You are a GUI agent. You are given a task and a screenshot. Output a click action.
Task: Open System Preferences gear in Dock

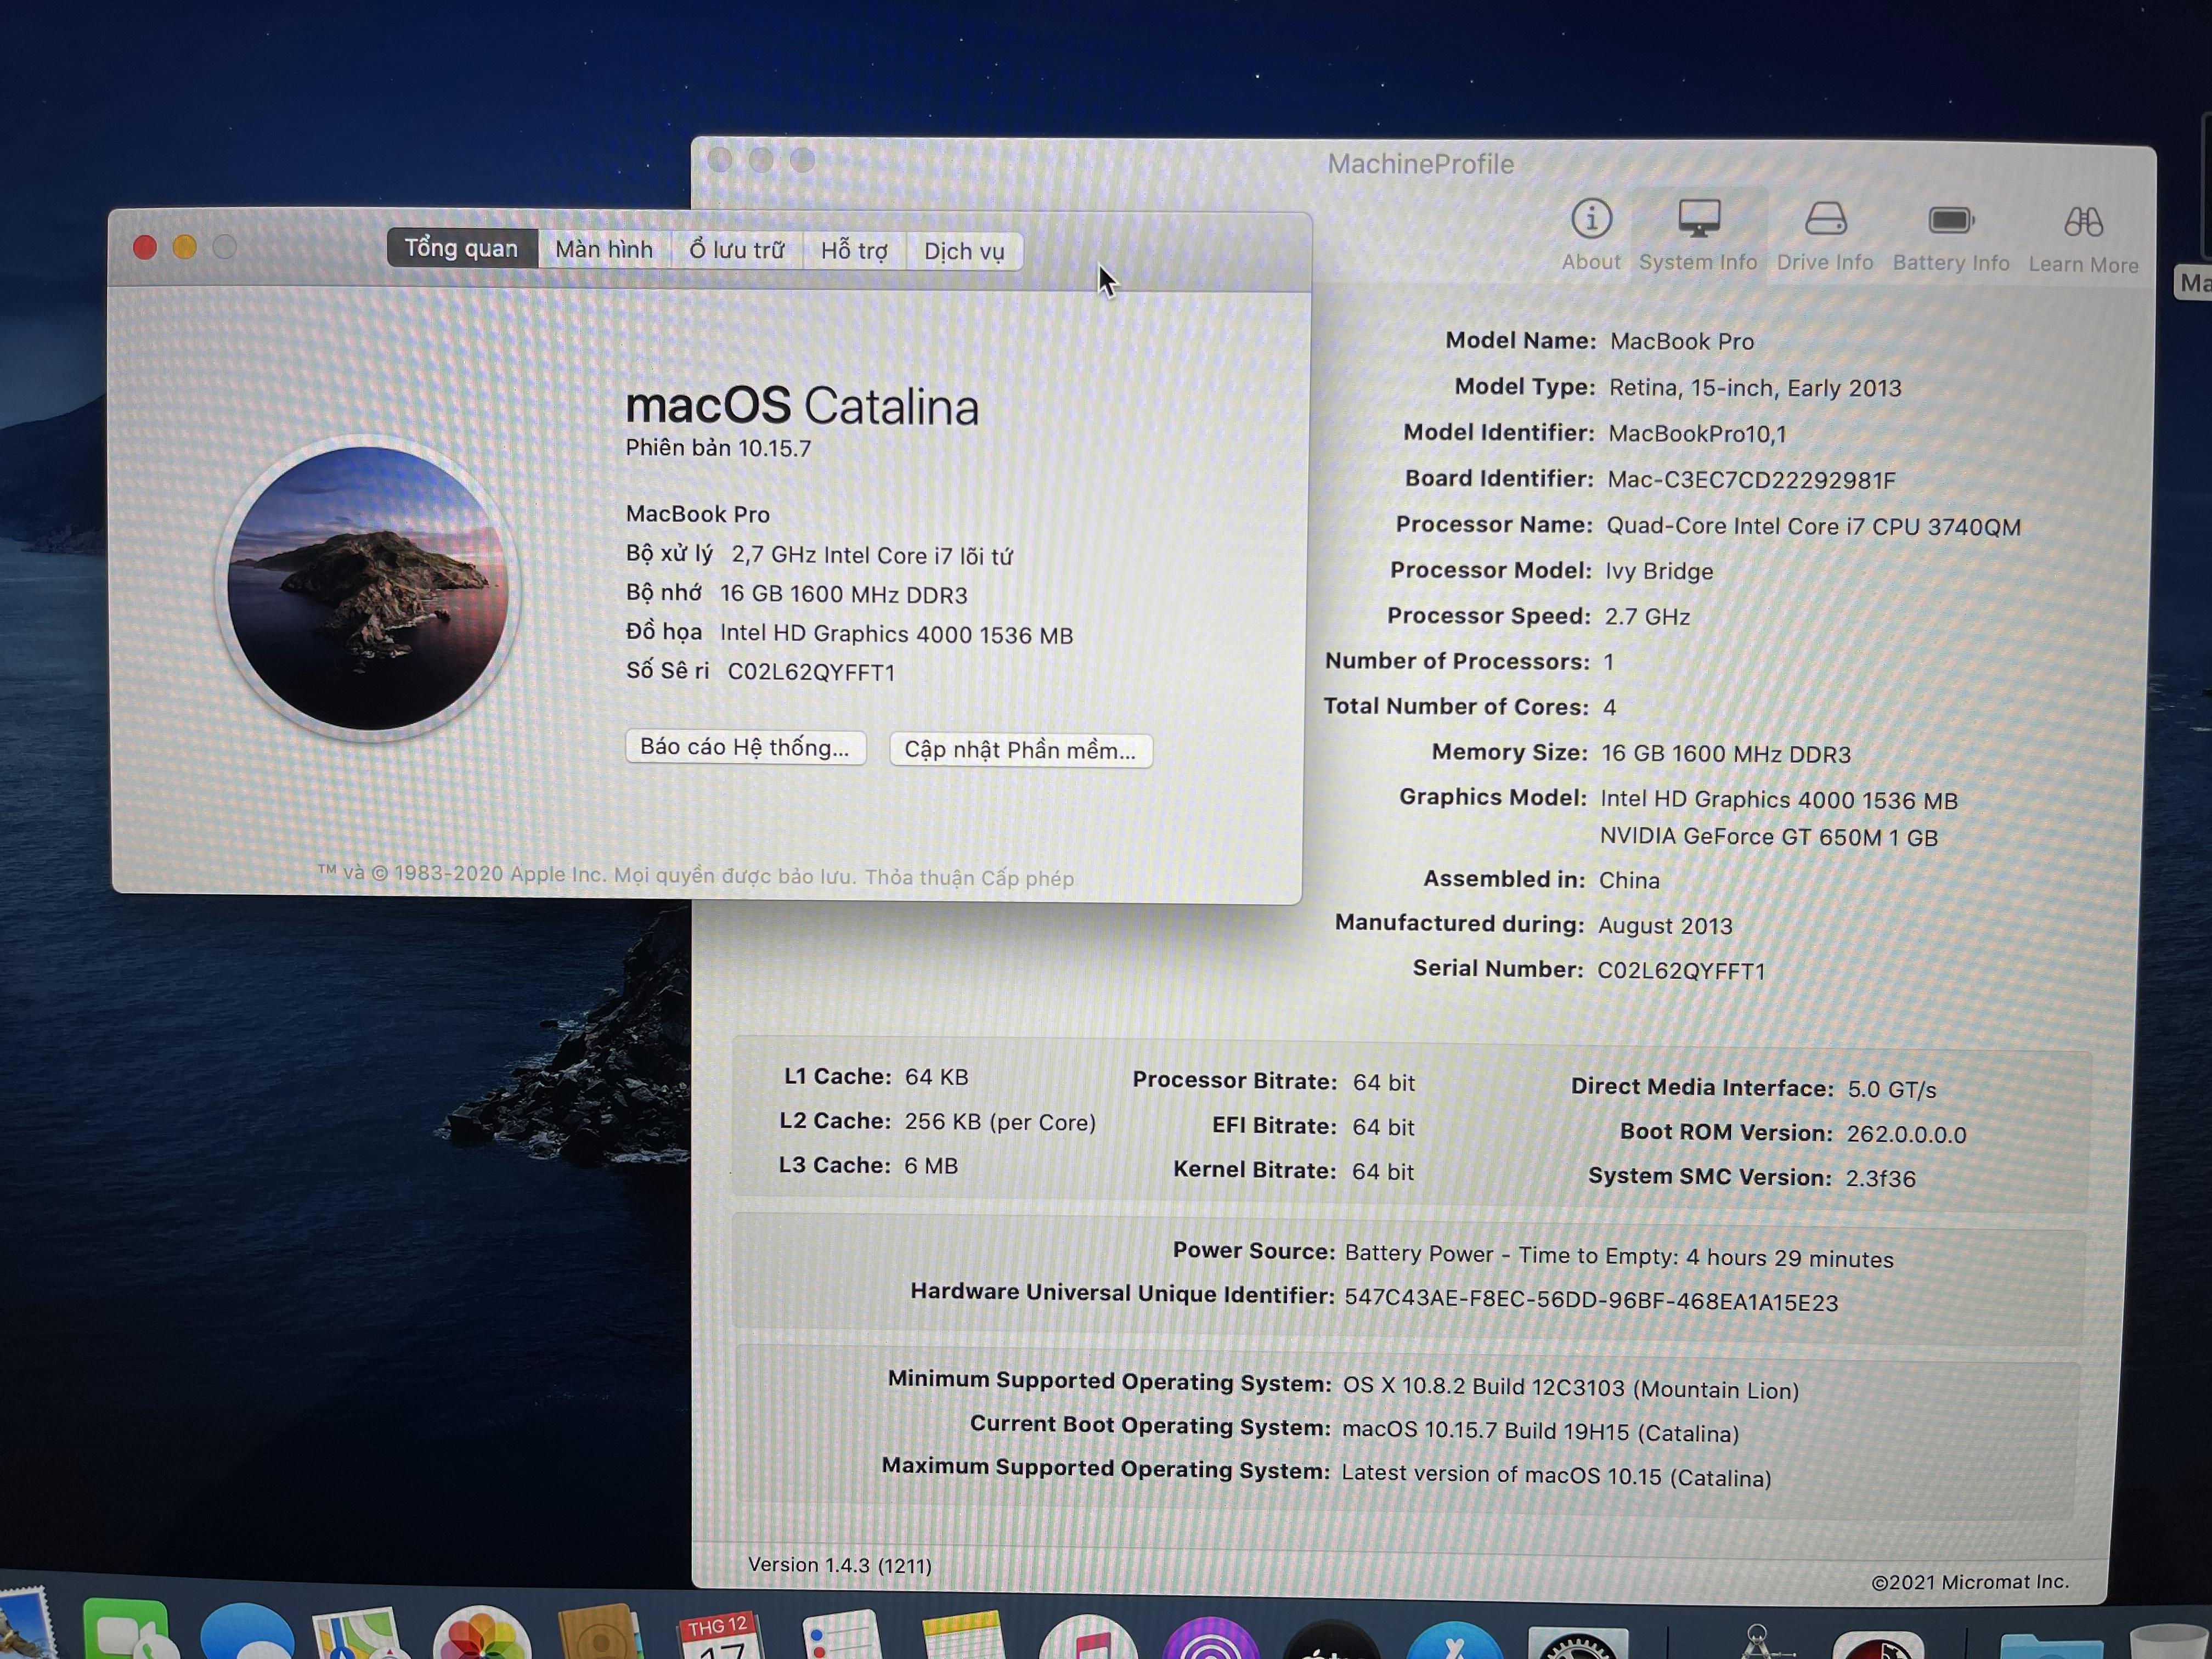click(1577, 1642)
